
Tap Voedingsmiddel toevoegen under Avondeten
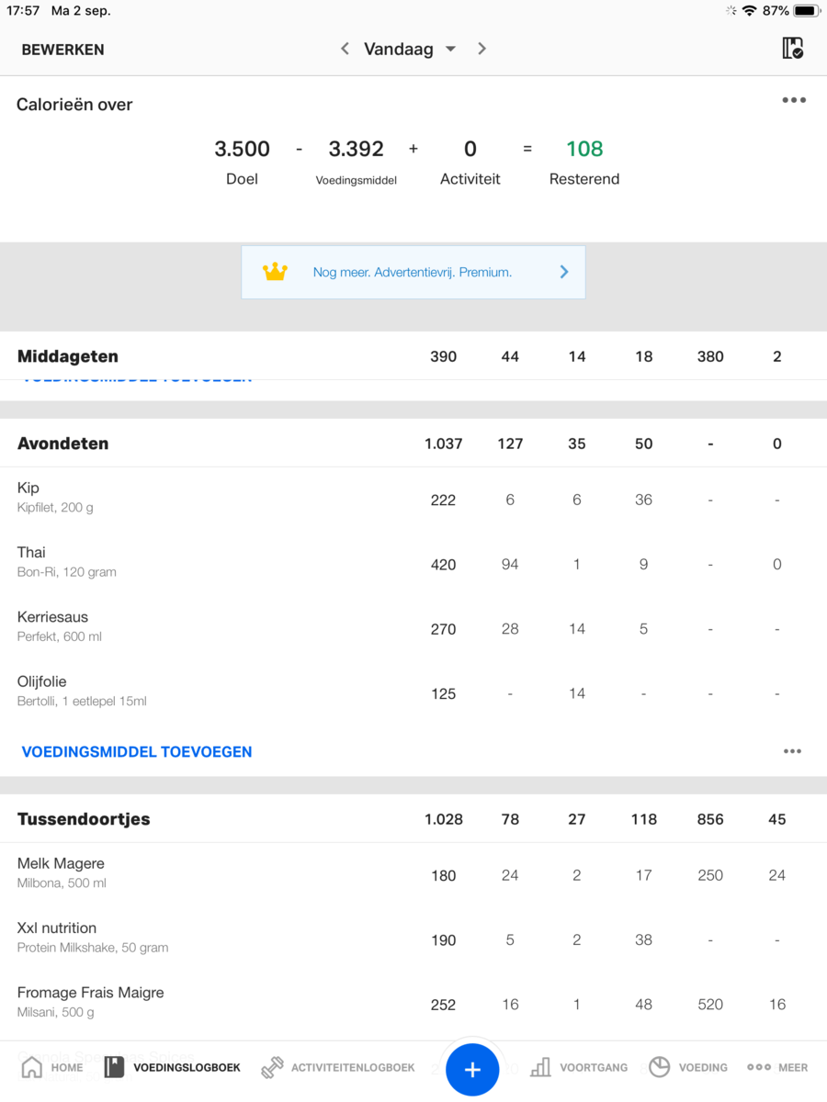click(x=137, y=751)
